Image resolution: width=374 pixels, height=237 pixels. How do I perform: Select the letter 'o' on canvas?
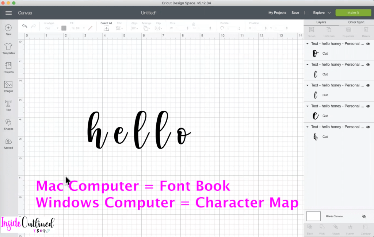(x=183, y=136)
